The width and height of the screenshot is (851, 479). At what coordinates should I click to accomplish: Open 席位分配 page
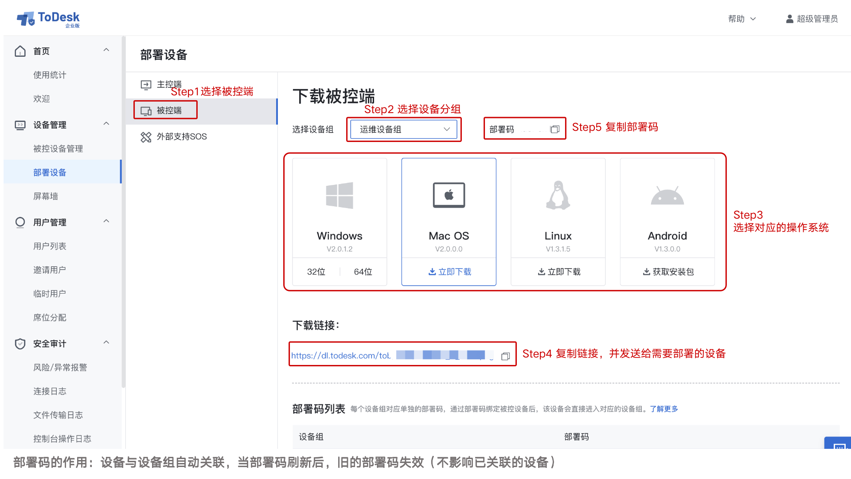pos(50,318)
